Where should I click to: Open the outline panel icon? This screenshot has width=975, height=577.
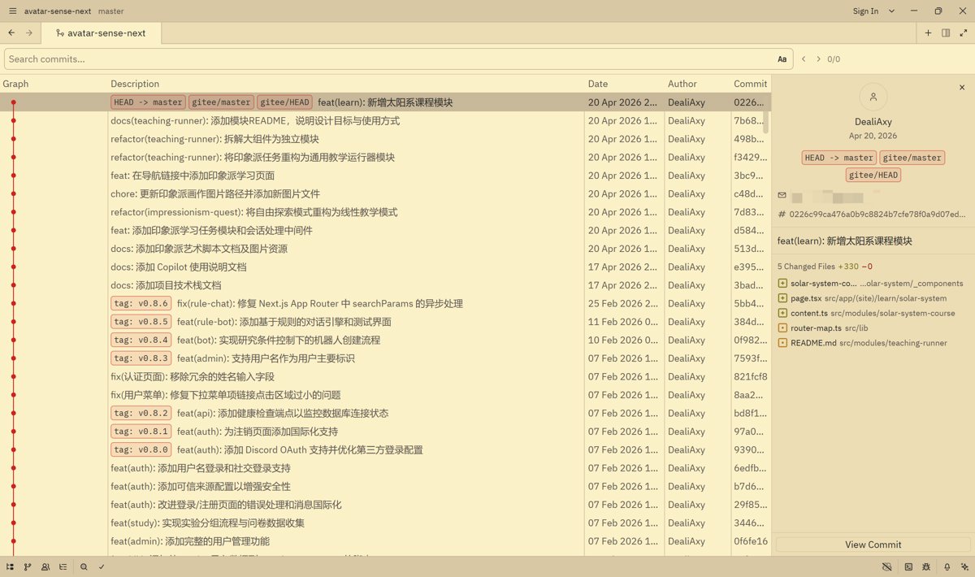63,566
